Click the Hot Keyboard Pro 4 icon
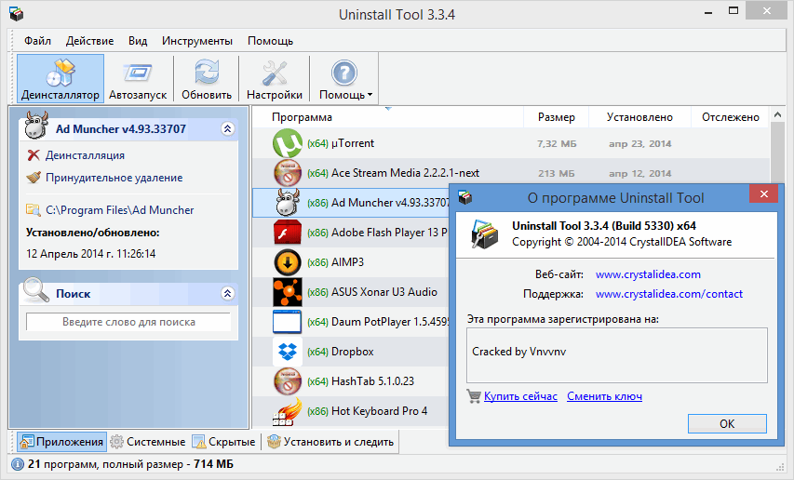Viewport: 794px width, 480px height. tap(287, 412)
